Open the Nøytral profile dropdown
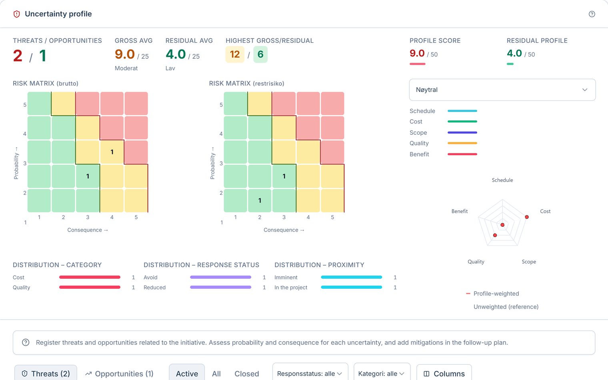The width and height of the screenshot is (608, 380). 502,90
